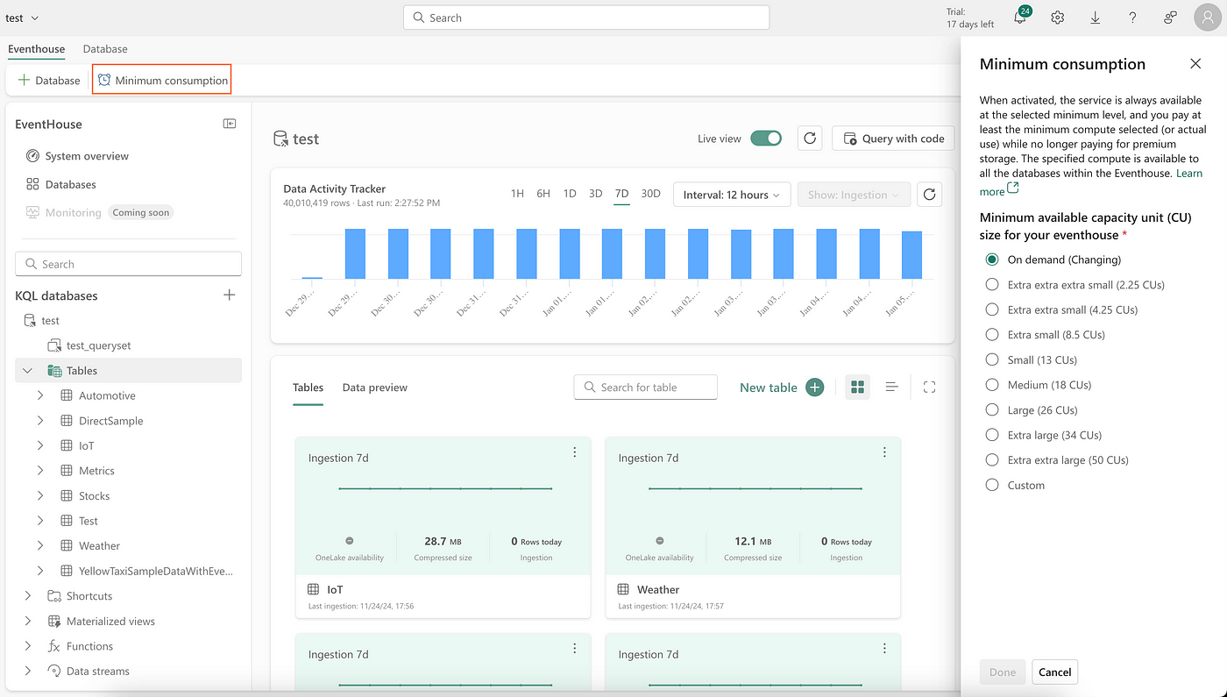Switch to list view of tables

891,388
